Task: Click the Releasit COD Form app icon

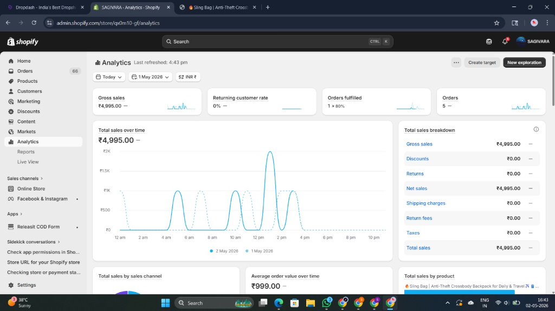Action: click(11, 227)
